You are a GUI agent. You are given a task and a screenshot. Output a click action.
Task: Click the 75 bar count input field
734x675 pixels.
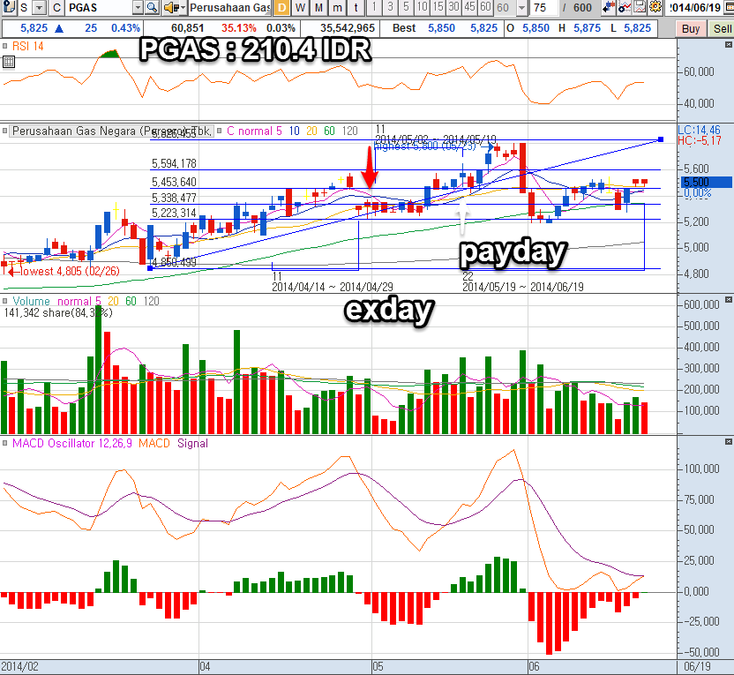tap(543, 7)
